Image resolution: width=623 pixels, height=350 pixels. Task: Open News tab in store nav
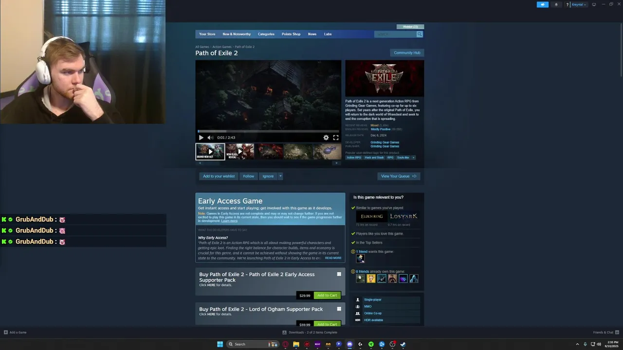pos(312,34)
